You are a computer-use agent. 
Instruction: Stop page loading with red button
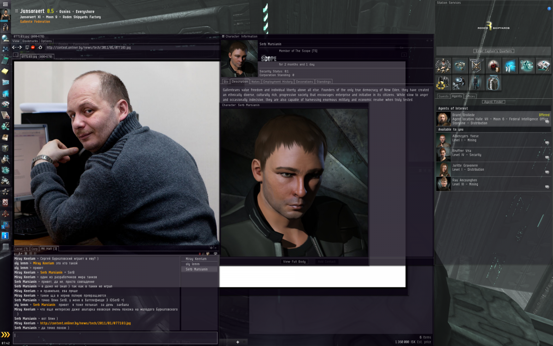point(33,47)
